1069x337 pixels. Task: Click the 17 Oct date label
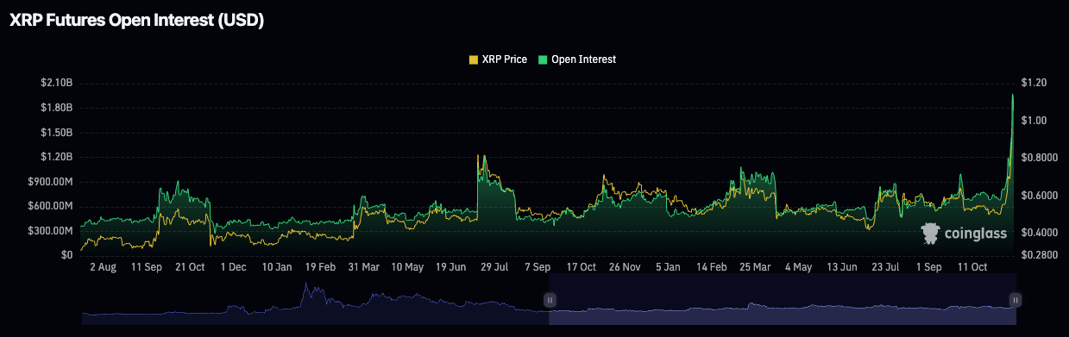point(582,268)
